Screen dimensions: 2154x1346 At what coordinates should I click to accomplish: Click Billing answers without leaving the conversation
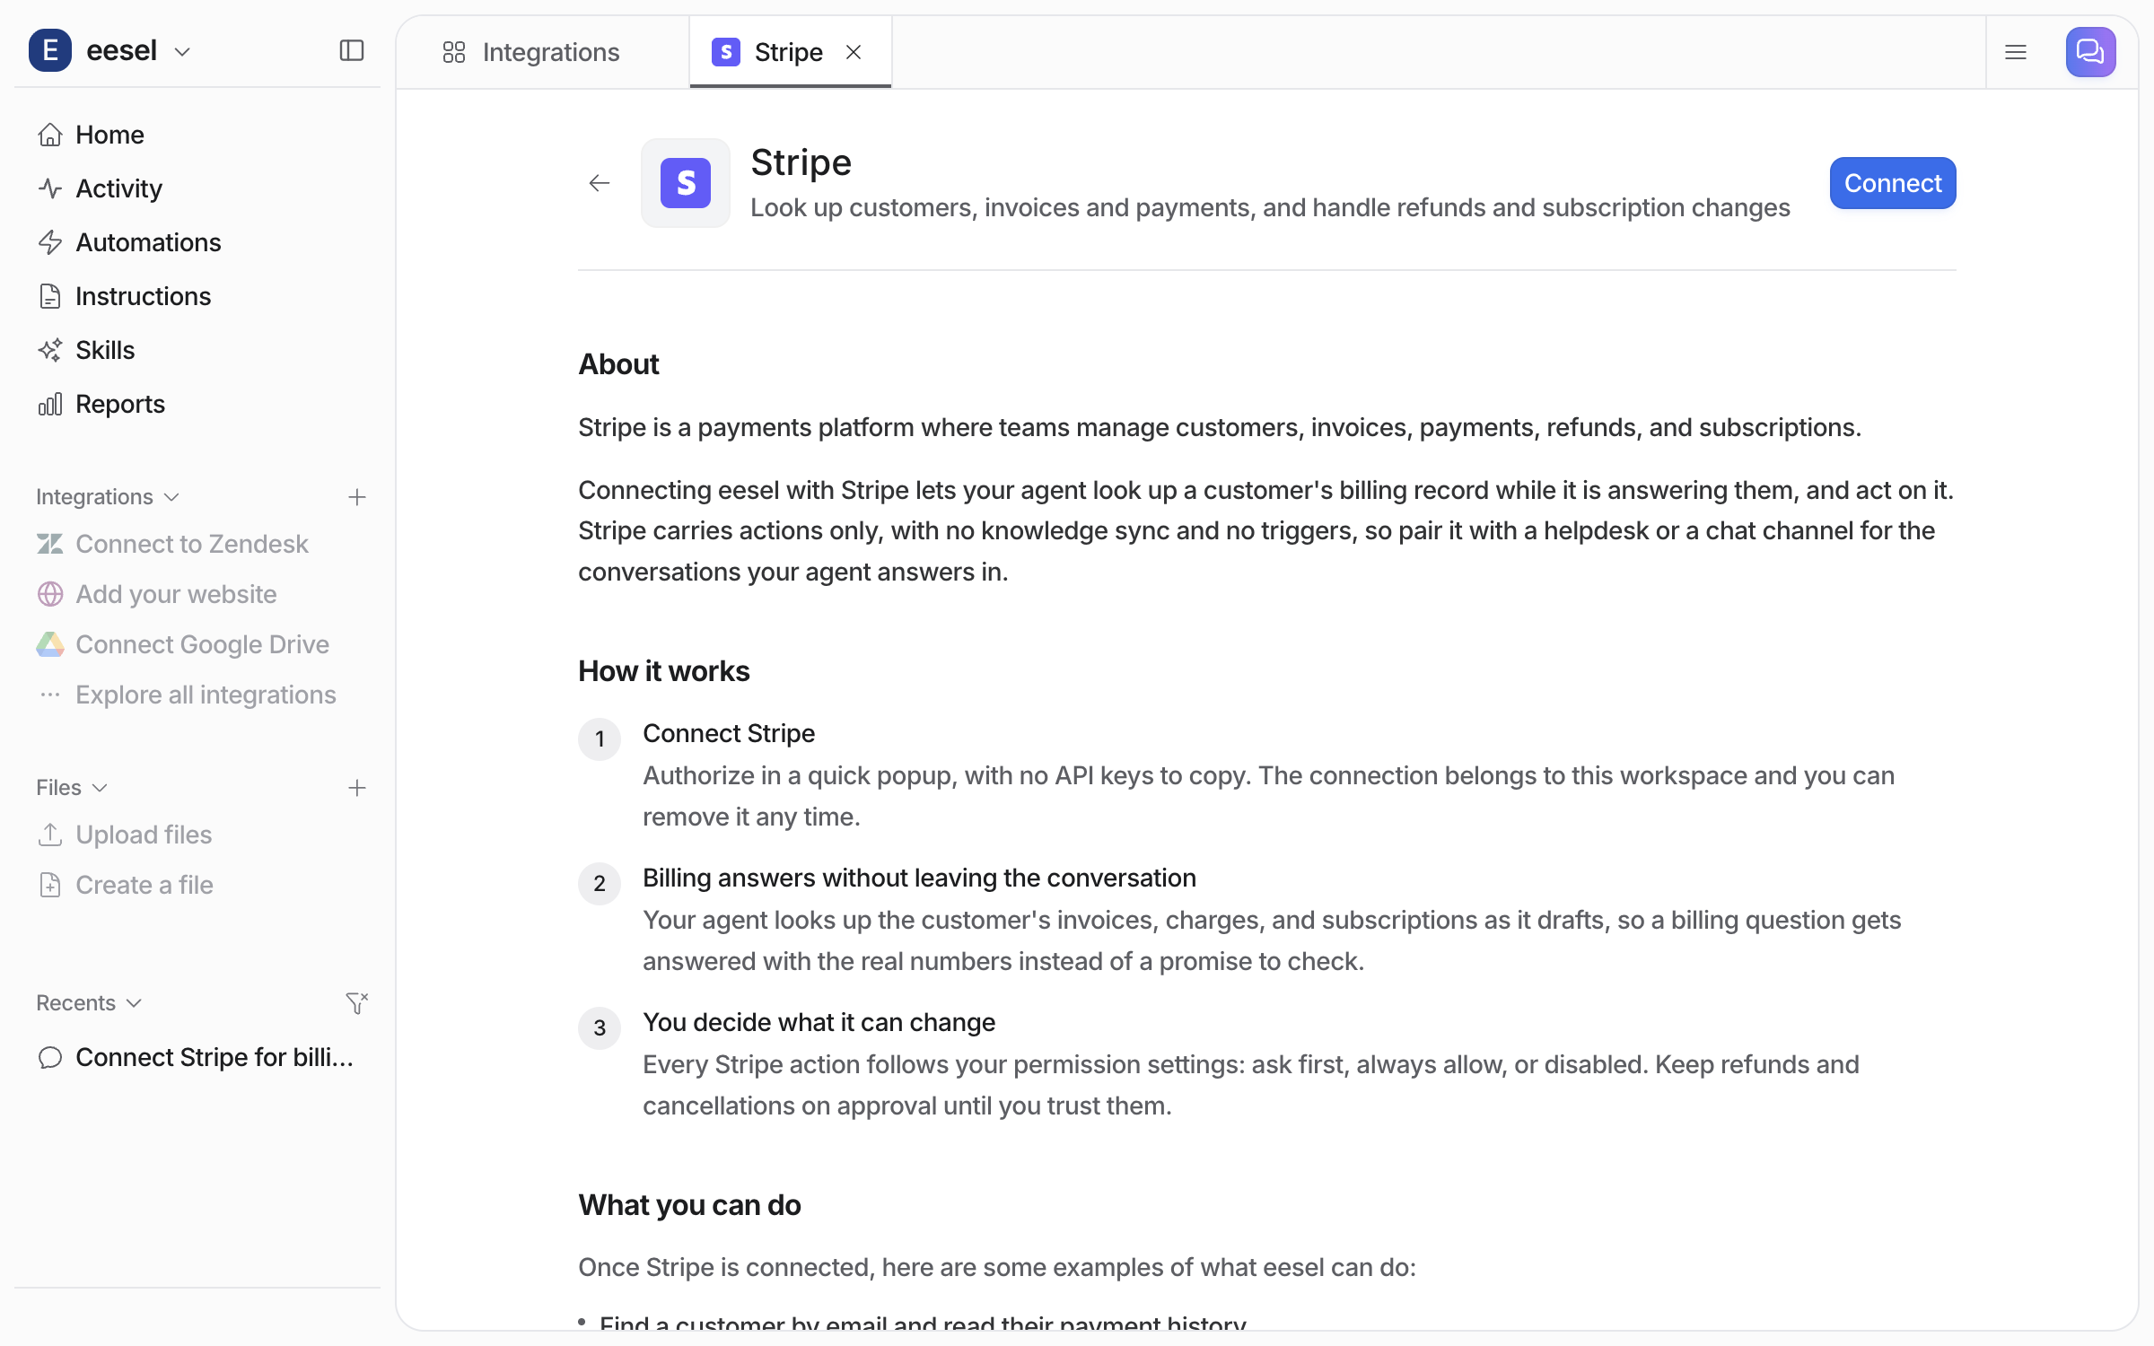(x=919, y=878)
